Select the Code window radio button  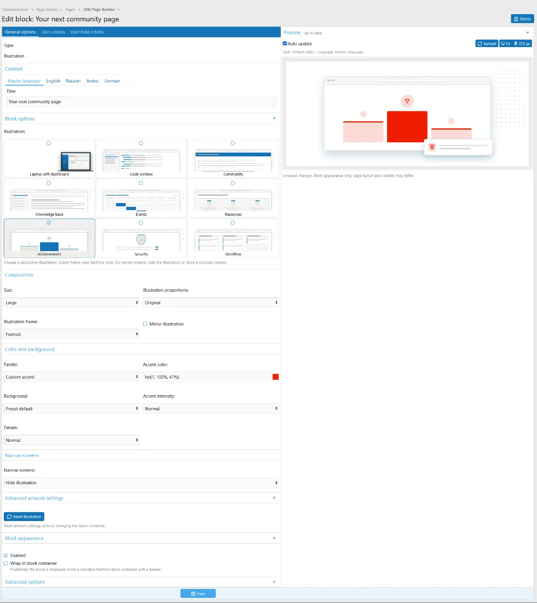coord(141,143)
